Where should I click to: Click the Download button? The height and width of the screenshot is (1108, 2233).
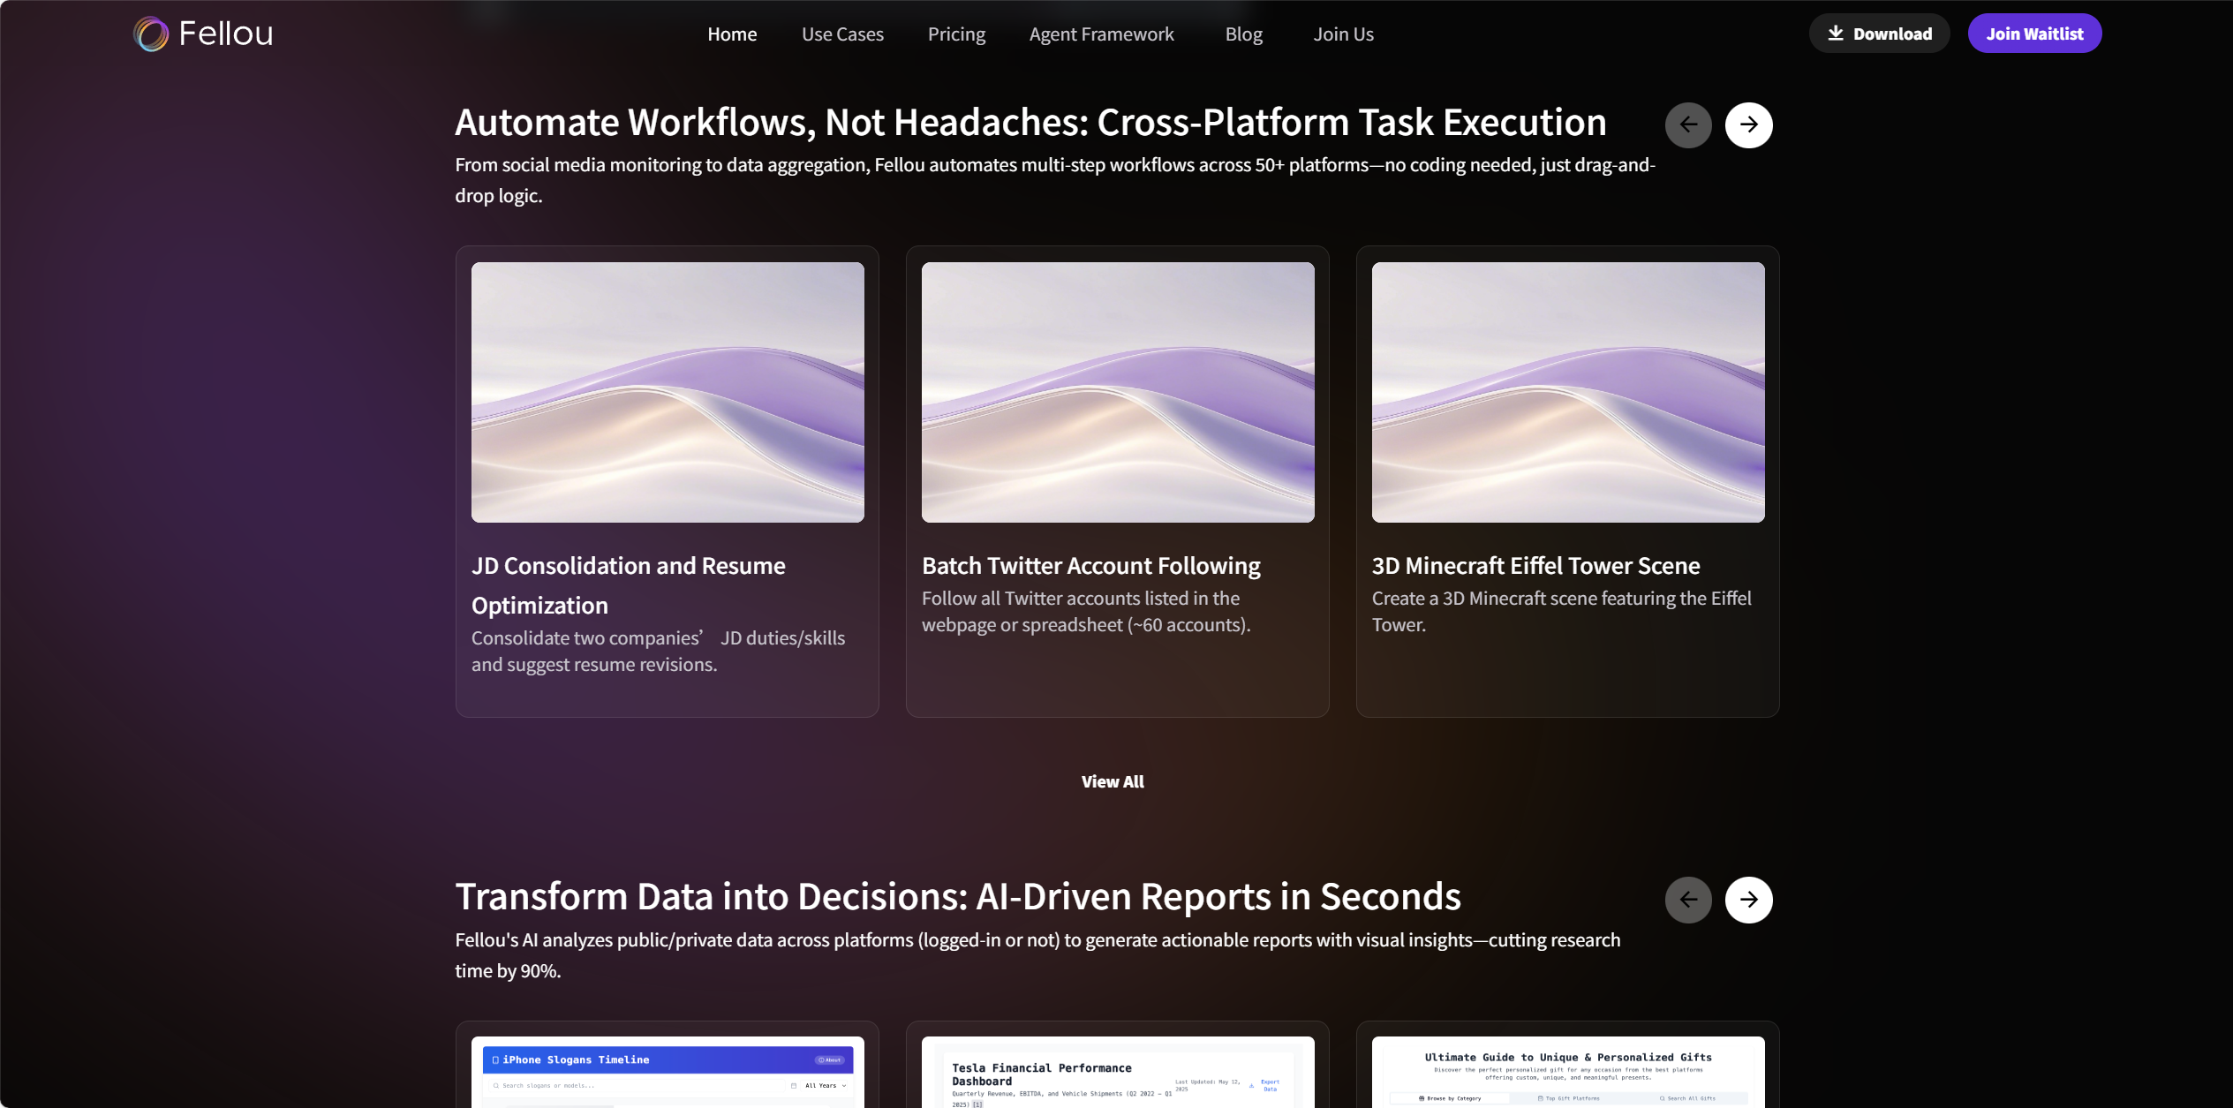tap(1879, 34)
